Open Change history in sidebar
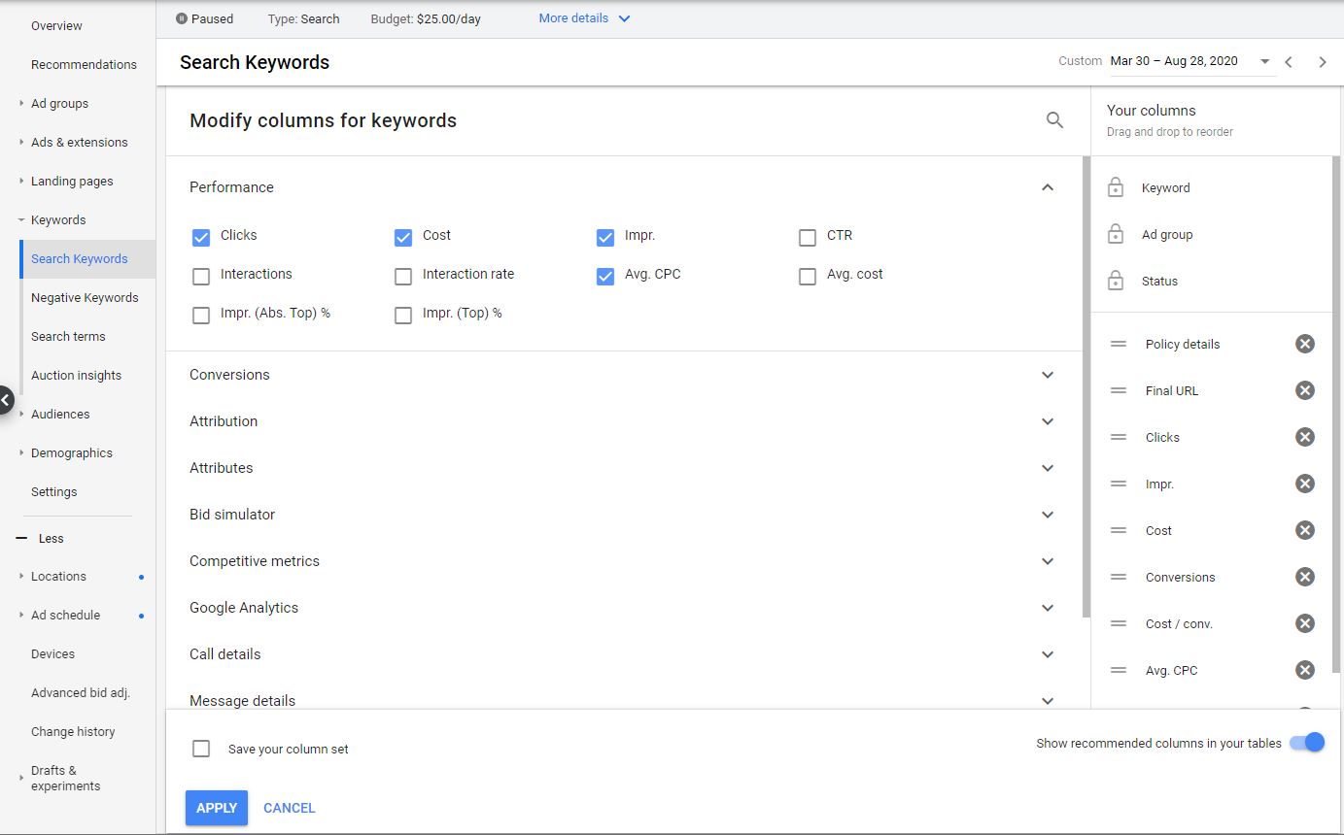 click(x=73, y=731)
